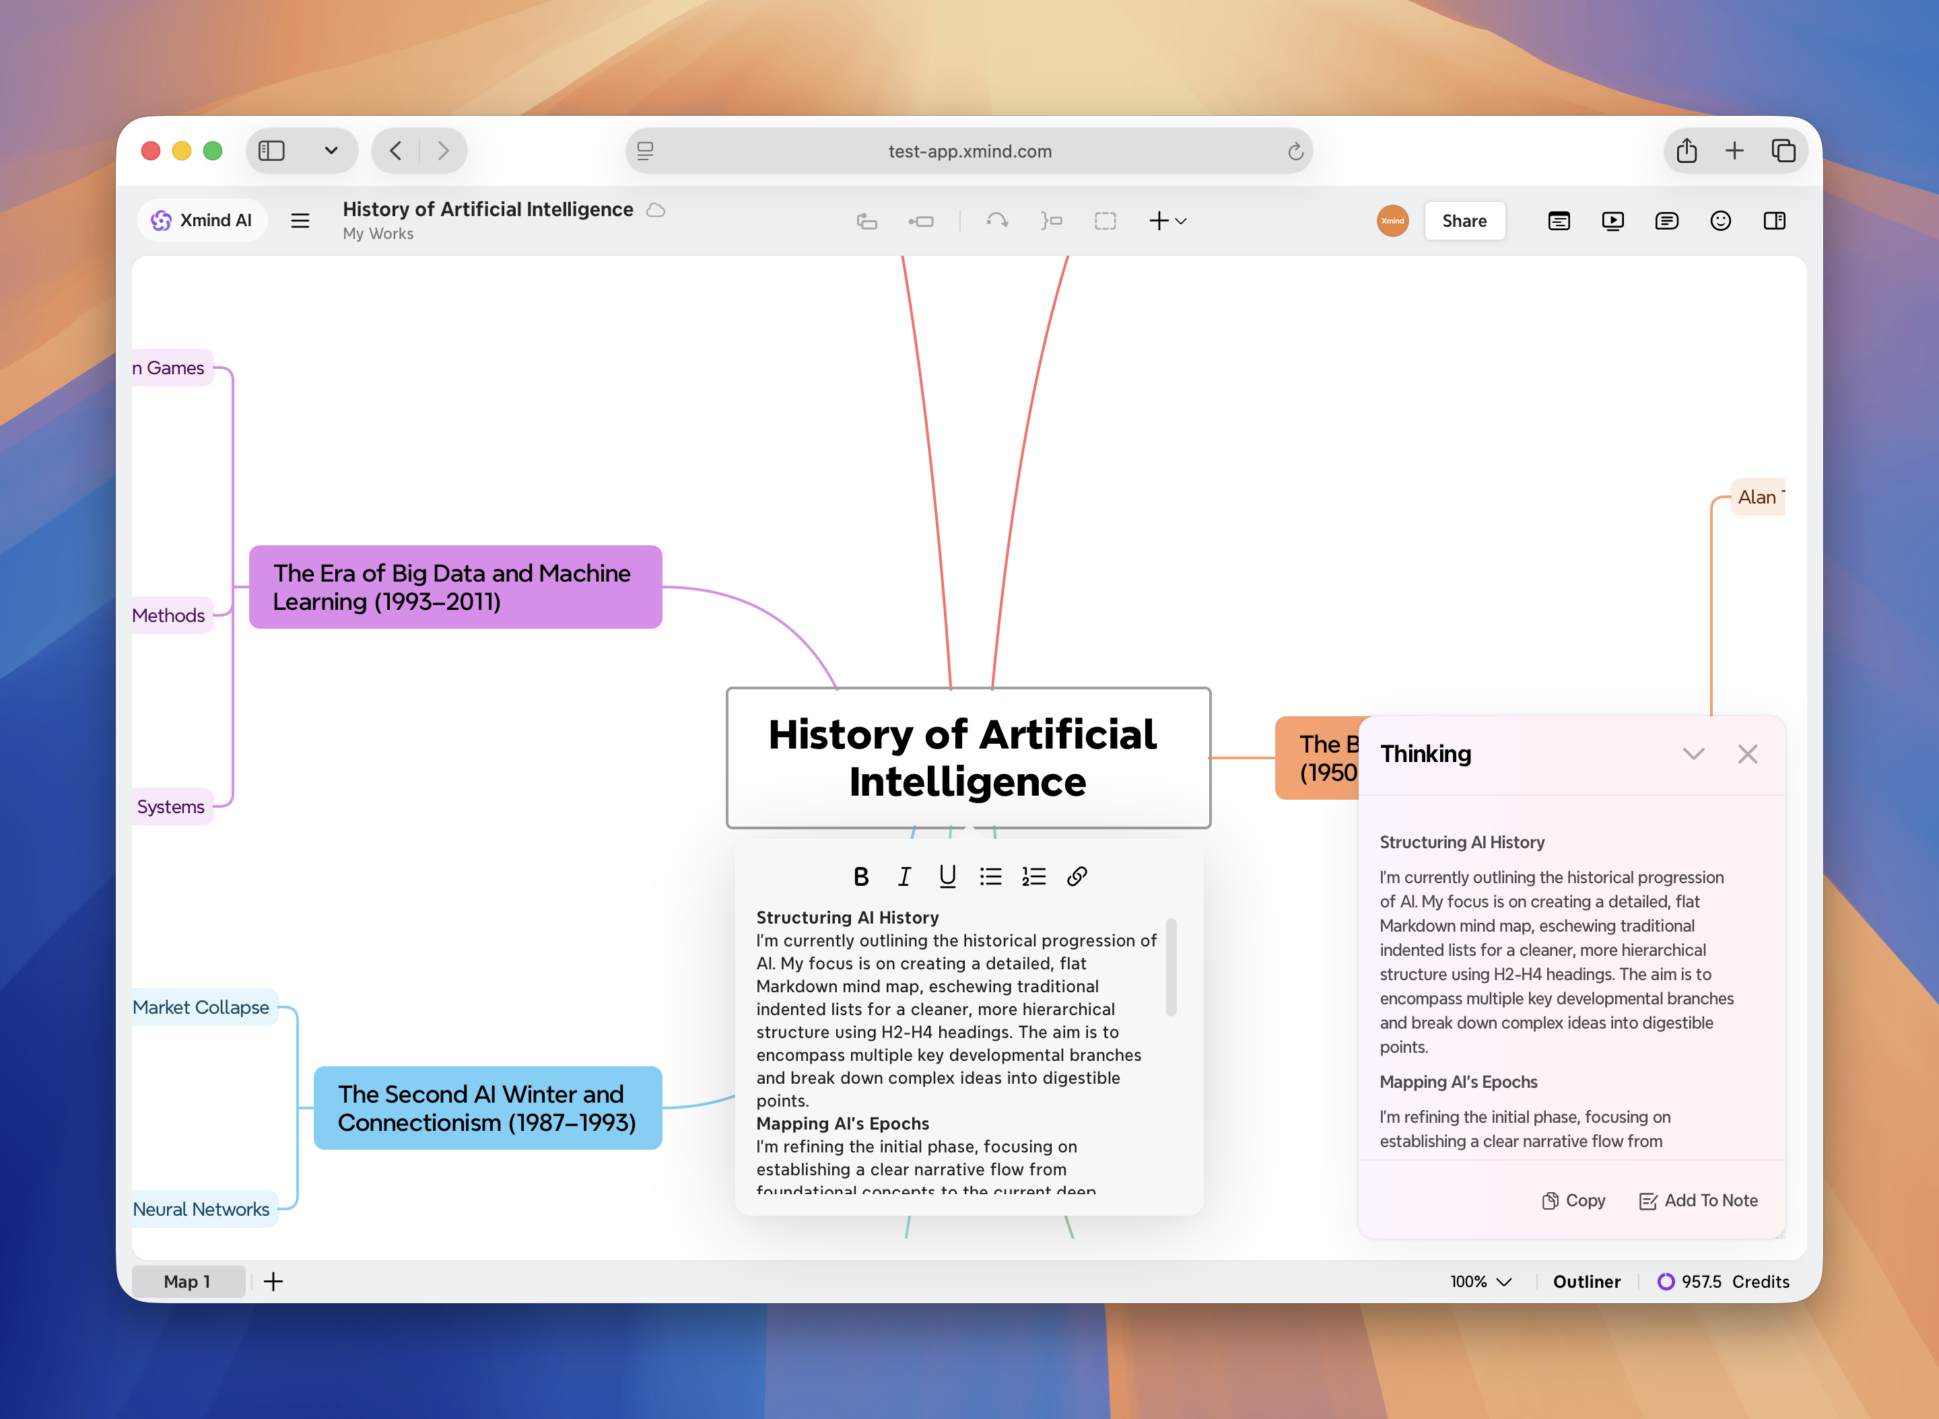Viewport: 1939px width, 1419px height.
Task: Select the Methods subtopic
Action: (171, 616)
